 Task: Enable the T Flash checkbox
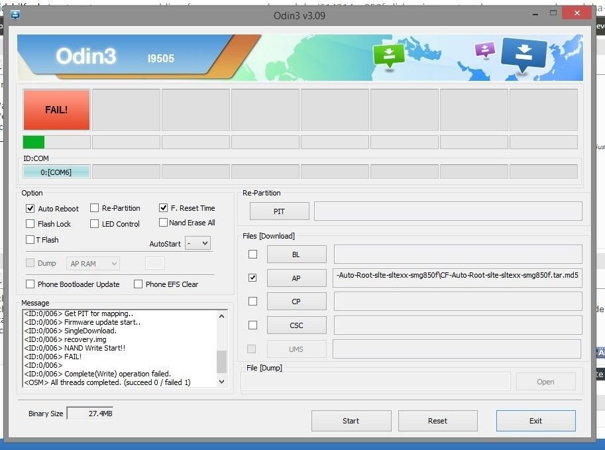(x=30, y=240)
